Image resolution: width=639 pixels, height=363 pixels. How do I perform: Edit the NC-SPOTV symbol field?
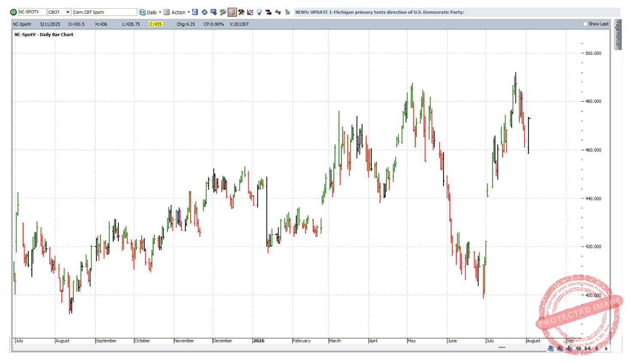point(32,12)
